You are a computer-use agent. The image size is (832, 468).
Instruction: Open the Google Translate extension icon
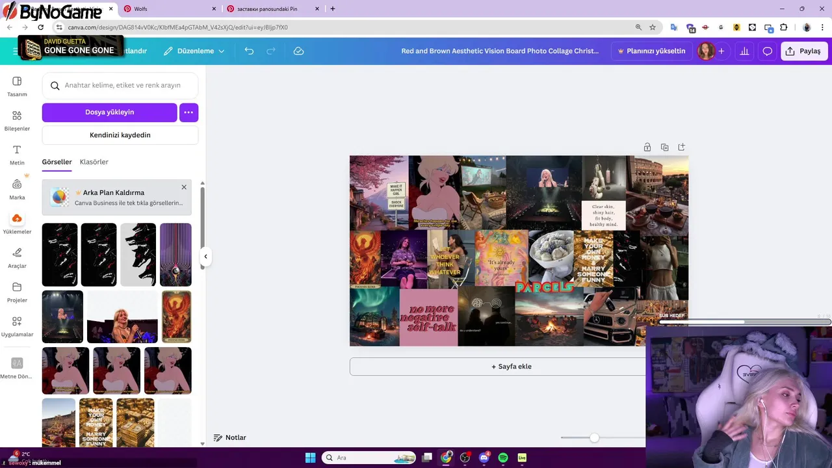pos(674,27)
